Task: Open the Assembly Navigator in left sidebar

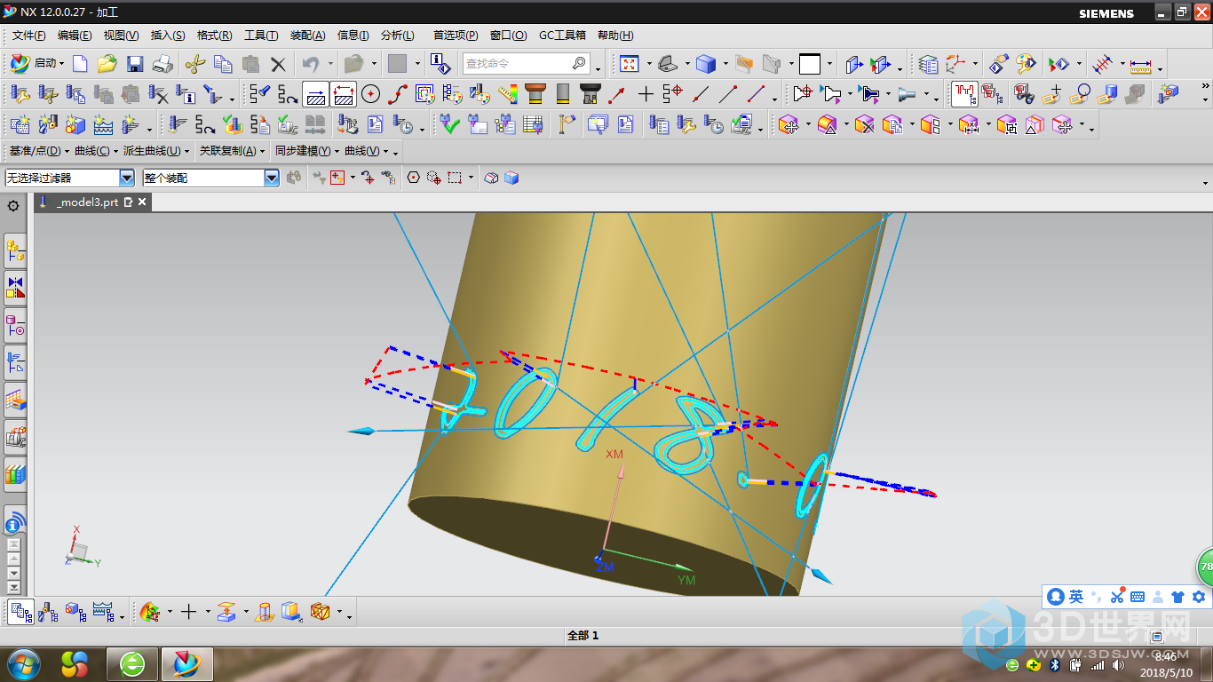Action: click(x=15, y=252)
